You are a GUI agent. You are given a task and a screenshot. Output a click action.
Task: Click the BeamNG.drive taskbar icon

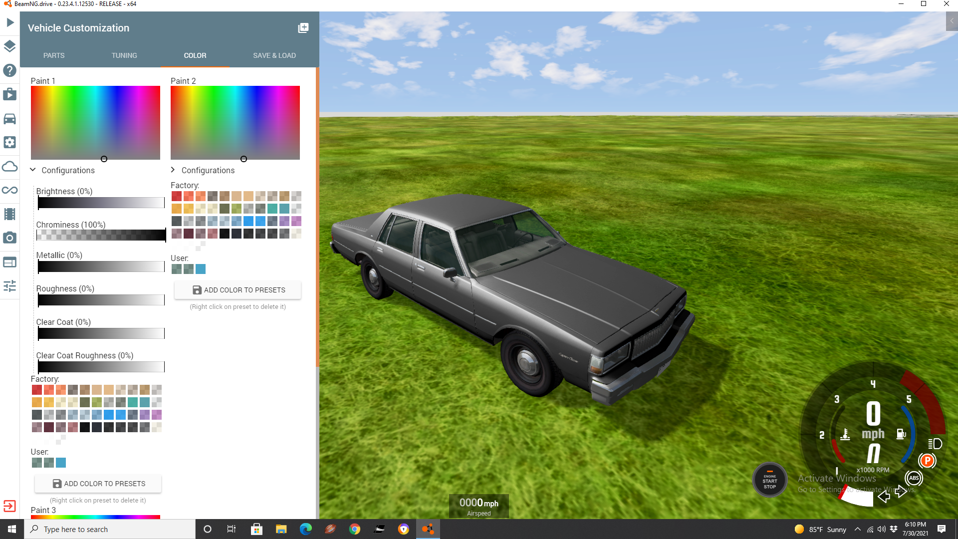tap(428, 529)
